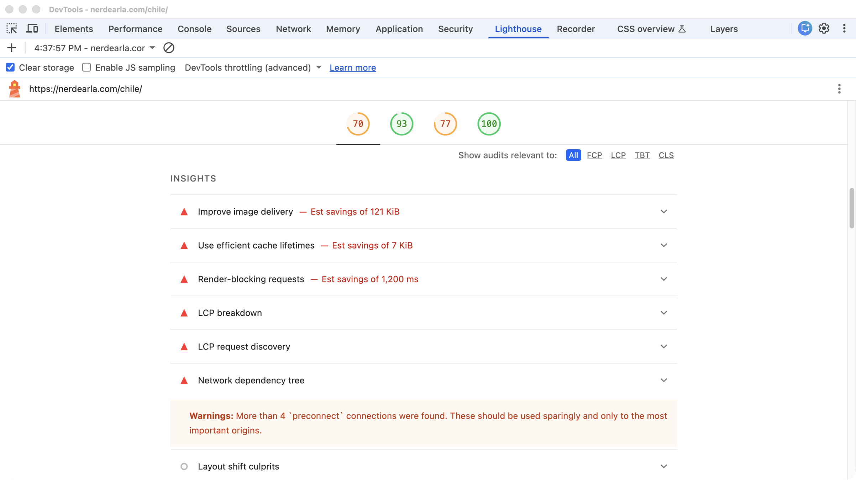
Task: Filter audits to All
Action: pos(573,155)
